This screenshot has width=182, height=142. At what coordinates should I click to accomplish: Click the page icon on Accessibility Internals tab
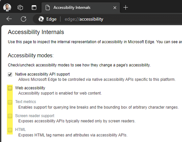coord(48,8)
